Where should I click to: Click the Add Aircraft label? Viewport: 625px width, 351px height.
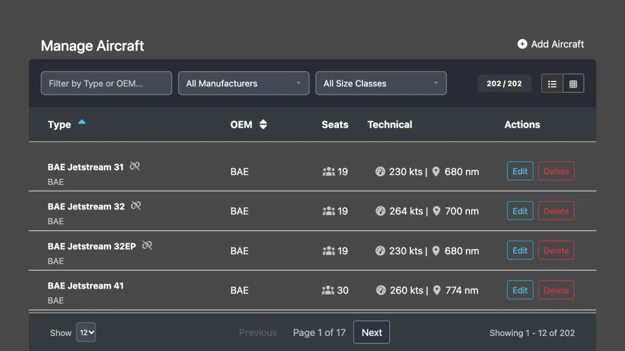pos(557,44)
